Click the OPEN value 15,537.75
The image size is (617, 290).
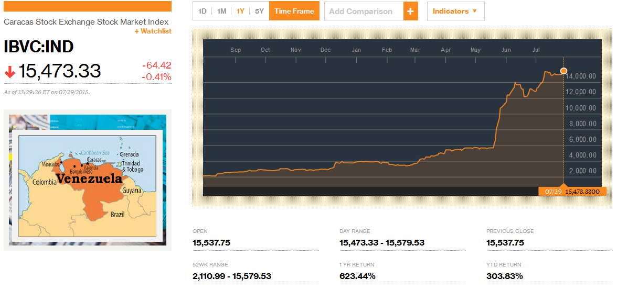tap(211, 242)
